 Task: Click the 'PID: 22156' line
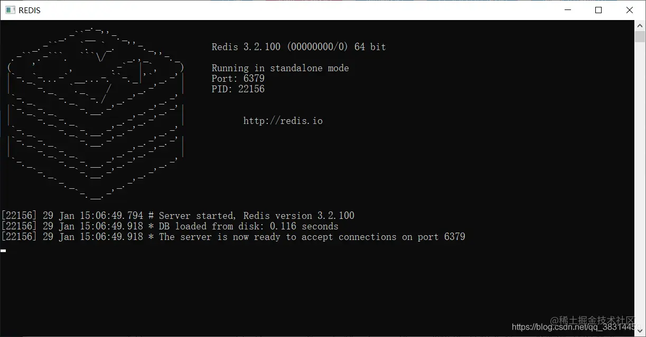point(238,89)
